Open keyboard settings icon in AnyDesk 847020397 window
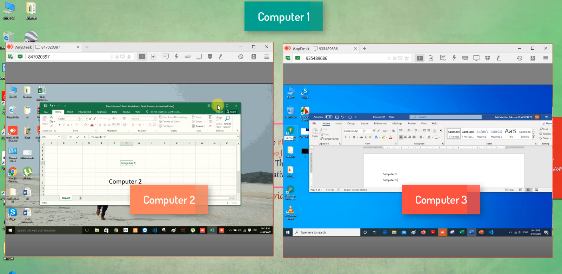 click(x=188, y=56)
